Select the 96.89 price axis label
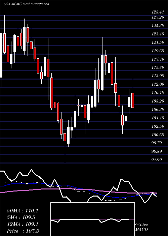This screenshot has height=236, width=168. 157,151
